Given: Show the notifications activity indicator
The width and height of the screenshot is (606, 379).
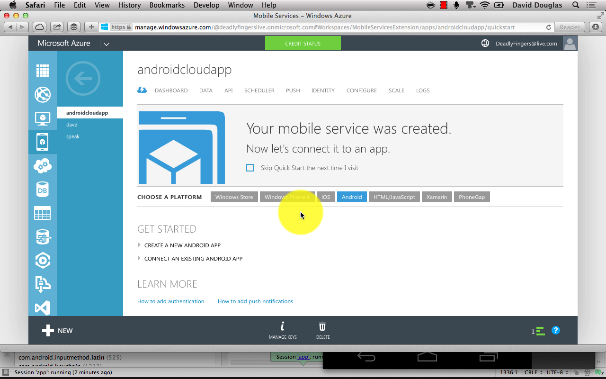Looking at the screenshot, I should pyautogui.click(x=538, y=331).
